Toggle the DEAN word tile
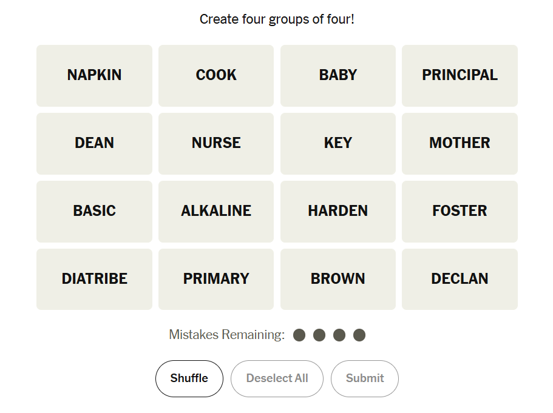This screenshot has height=413, width=553. (94, 143)
